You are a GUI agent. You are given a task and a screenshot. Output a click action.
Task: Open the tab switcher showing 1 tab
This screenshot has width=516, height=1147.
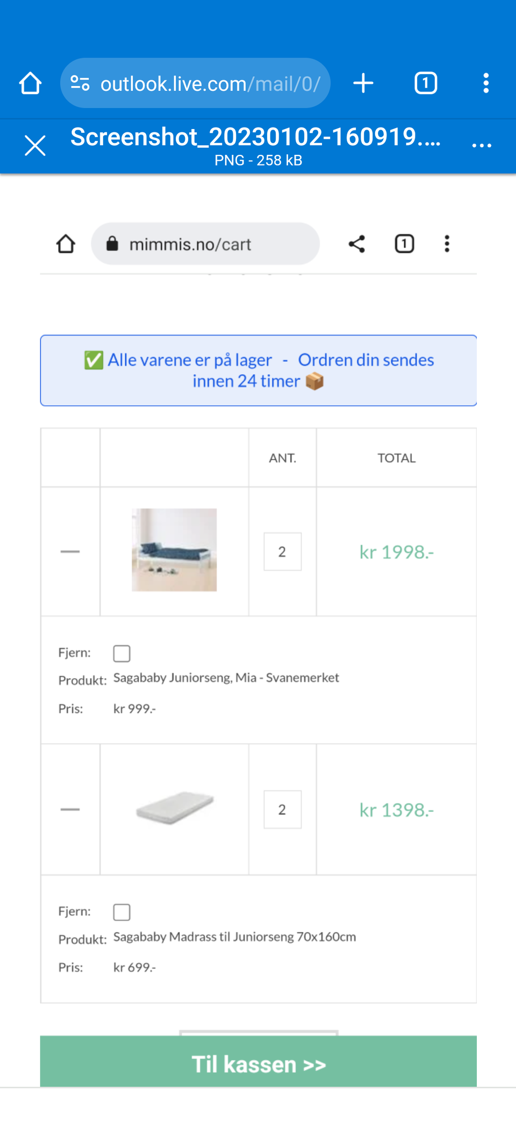coord(426,83)
